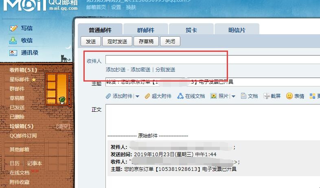
Task: Click the 设置 settings link in header
Action: point(116,7)
